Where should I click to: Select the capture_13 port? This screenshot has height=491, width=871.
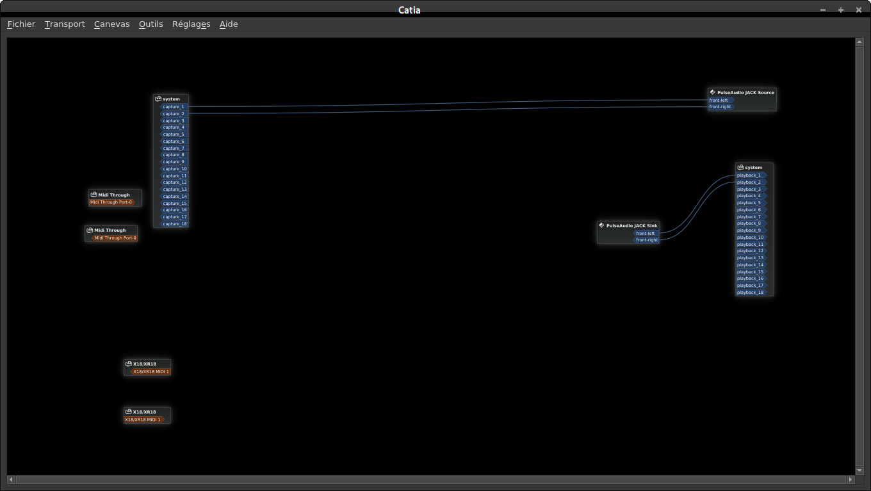(x=174, y=189)
